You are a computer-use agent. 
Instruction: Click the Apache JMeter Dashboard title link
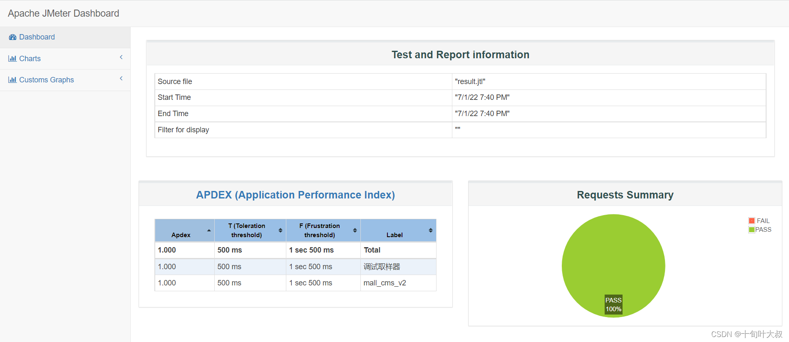pyautogui.click(x=63, y=13)
